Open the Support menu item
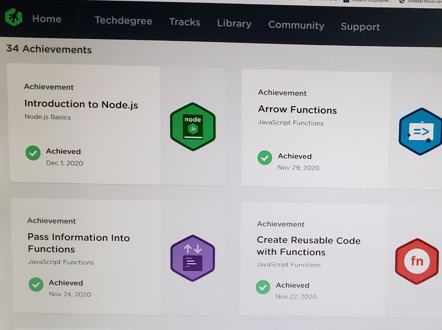 pos(360,26)
